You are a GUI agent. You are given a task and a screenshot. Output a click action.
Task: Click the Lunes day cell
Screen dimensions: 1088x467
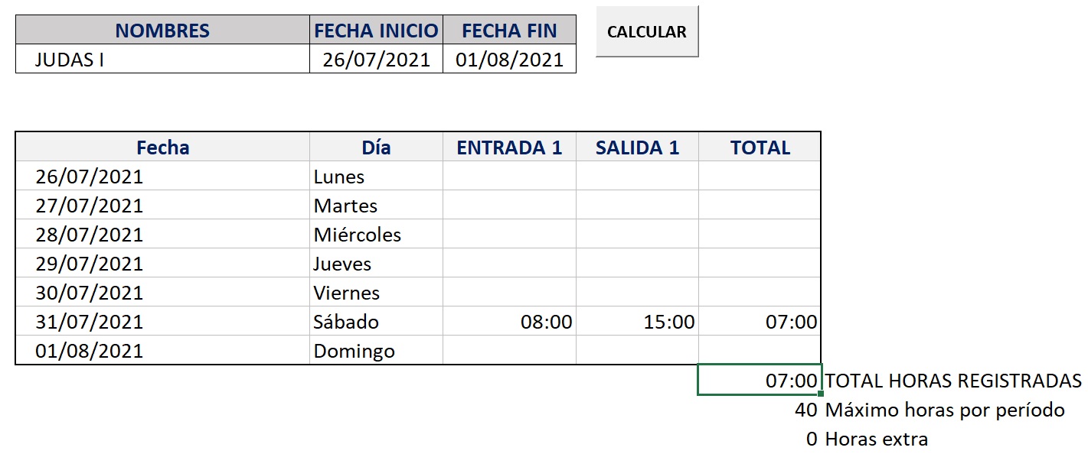[x=376, y=177]
